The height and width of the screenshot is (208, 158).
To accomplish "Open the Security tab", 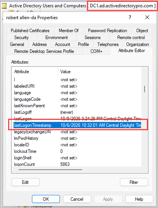I will click(x=22, y=38).
